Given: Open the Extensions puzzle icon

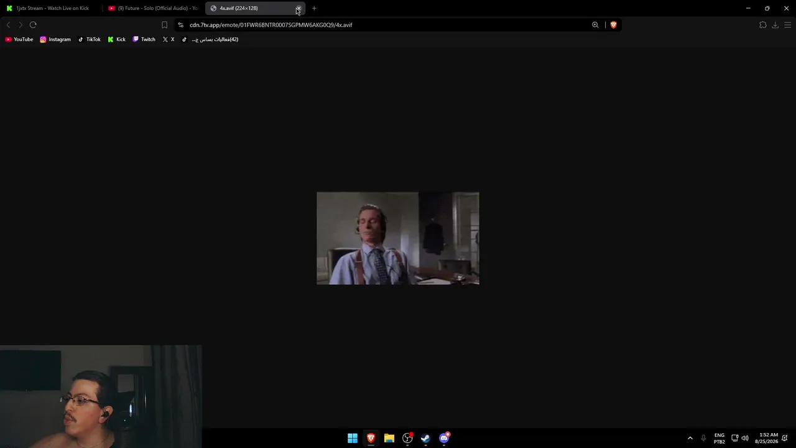Looking at the screenshot, I should [763, 25].
